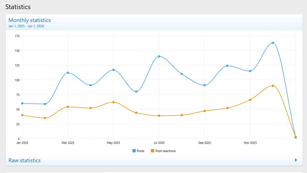Select the Posts peak point in December 2025
307x173 pixels.
273,43
